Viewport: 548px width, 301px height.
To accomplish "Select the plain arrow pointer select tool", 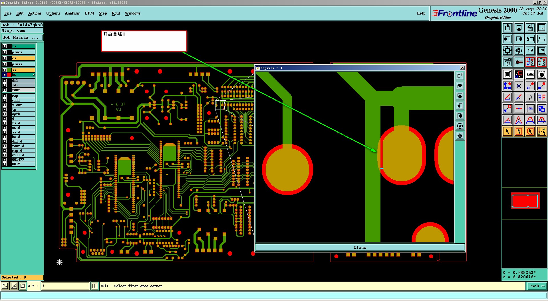I will coord(507,131).
